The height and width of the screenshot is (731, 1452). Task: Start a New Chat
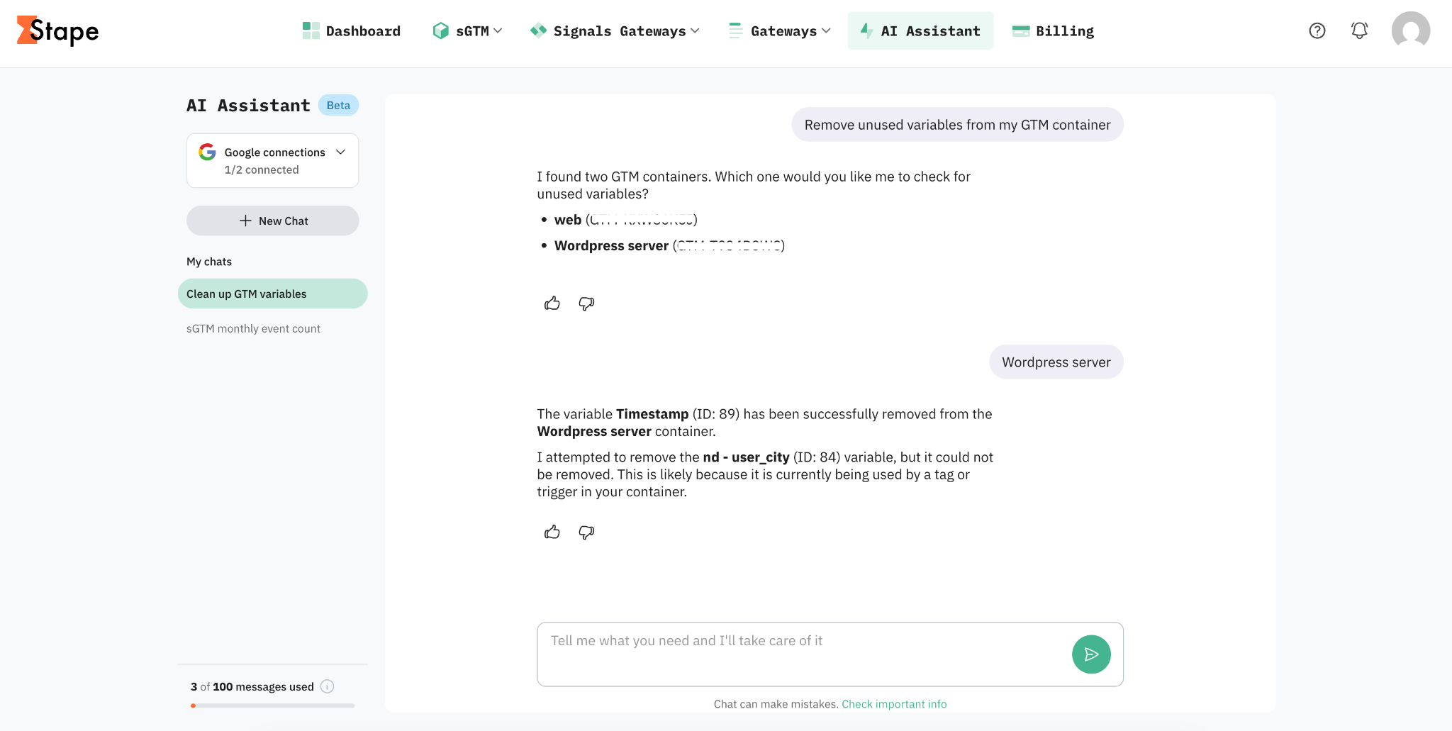click(x=272, y=221)
